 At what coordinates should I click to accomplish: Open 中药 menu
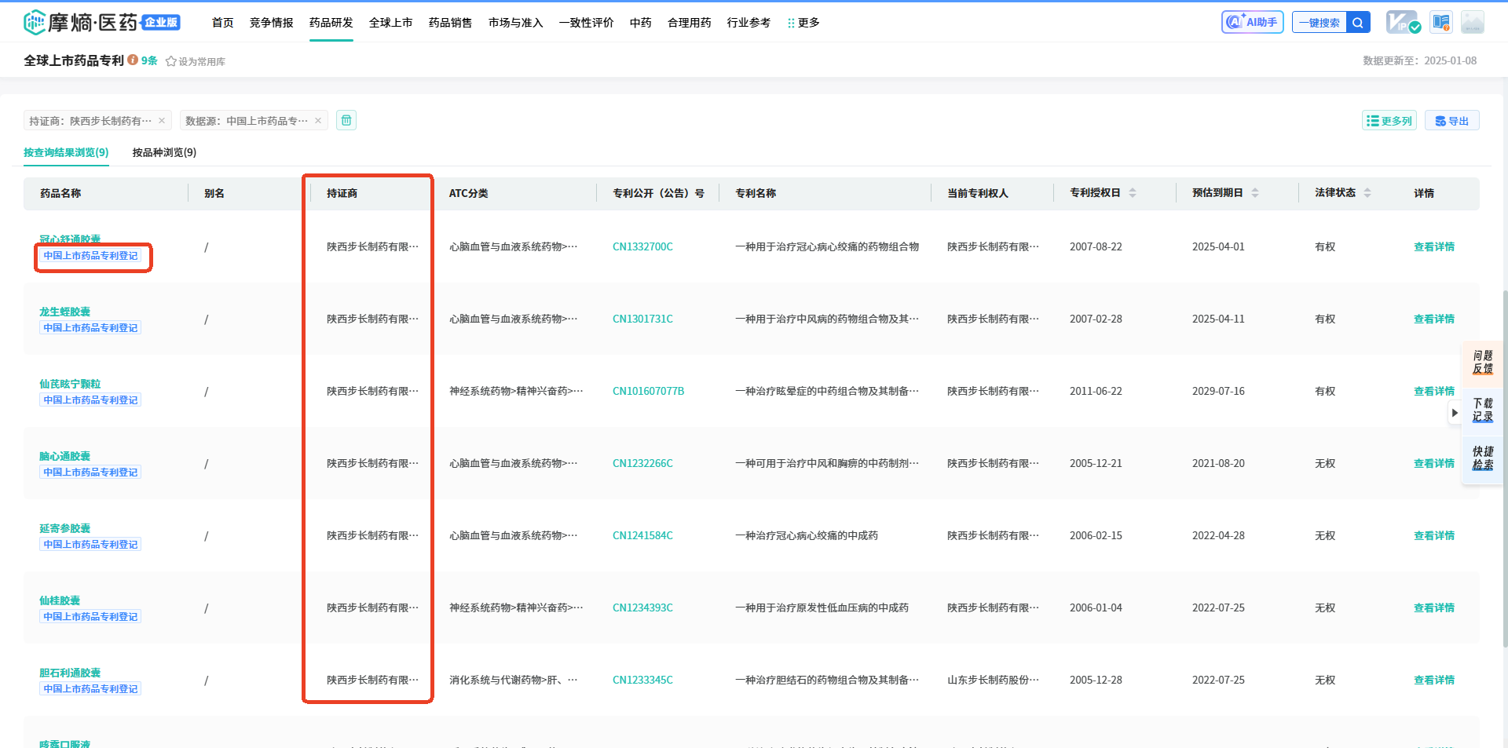[x=640, y=23]
